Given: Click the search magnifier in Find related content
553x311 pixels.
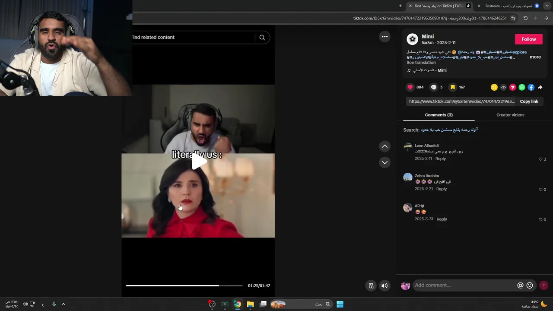Looking at the screenshot, I should [x=262, y=38].
